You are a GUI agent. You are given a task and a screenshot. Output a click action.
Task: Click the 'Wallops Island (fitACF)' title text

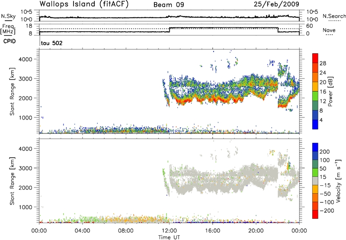(84, 4)
